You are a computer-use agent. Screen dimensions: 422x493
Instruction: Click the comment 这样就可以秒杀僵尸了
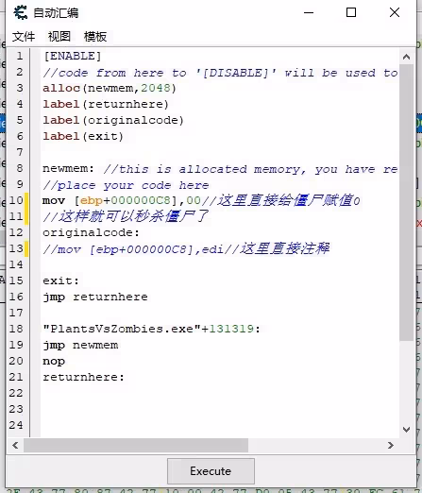(126, 216)
